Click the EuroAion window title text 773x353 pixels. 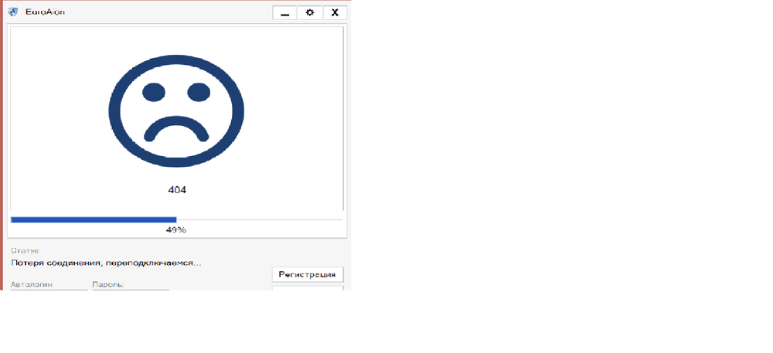(43, 12)
